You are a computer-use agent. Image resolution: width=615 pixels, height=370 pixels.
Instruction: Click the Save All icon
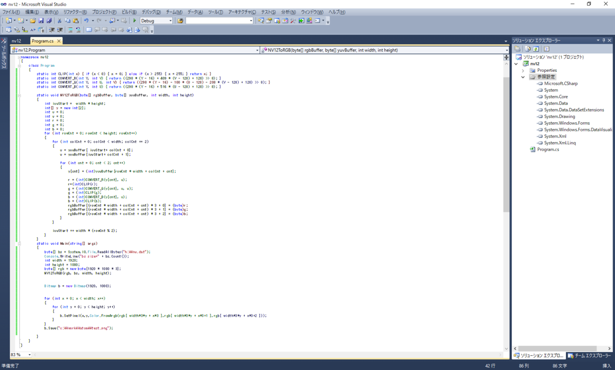[49, 21]
